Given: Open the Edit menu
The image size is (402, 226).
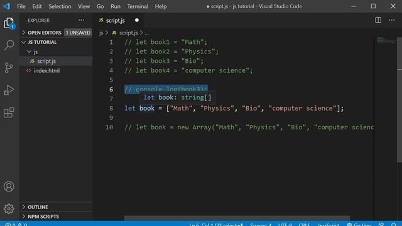Looking at the screenshot, I should pos(37,6).
